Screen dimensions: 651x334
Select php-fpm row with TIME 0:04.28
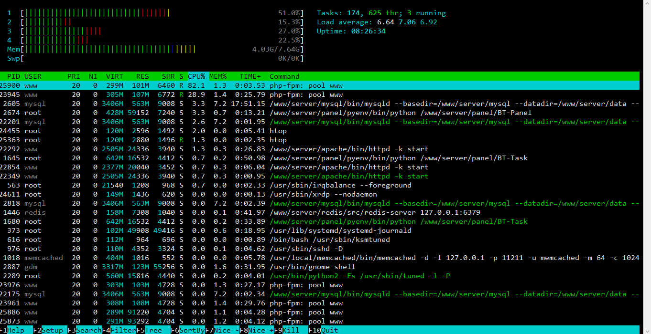[320, 312]
